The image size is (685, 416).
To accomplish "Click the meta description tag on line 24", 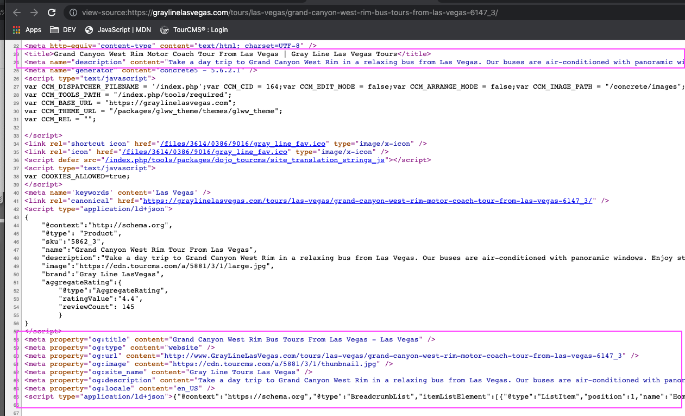I will click(355, 62).
